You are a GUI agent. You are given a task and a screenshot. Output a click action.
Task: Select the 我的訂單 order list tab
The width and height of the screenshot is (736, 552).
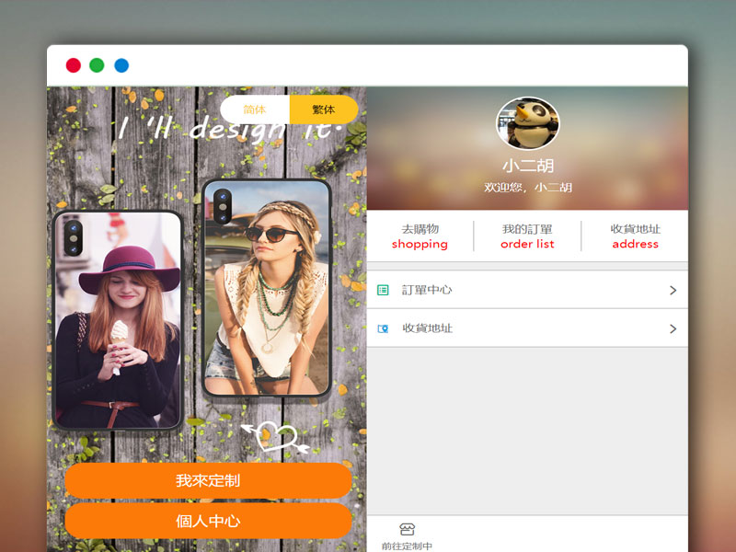527,236
